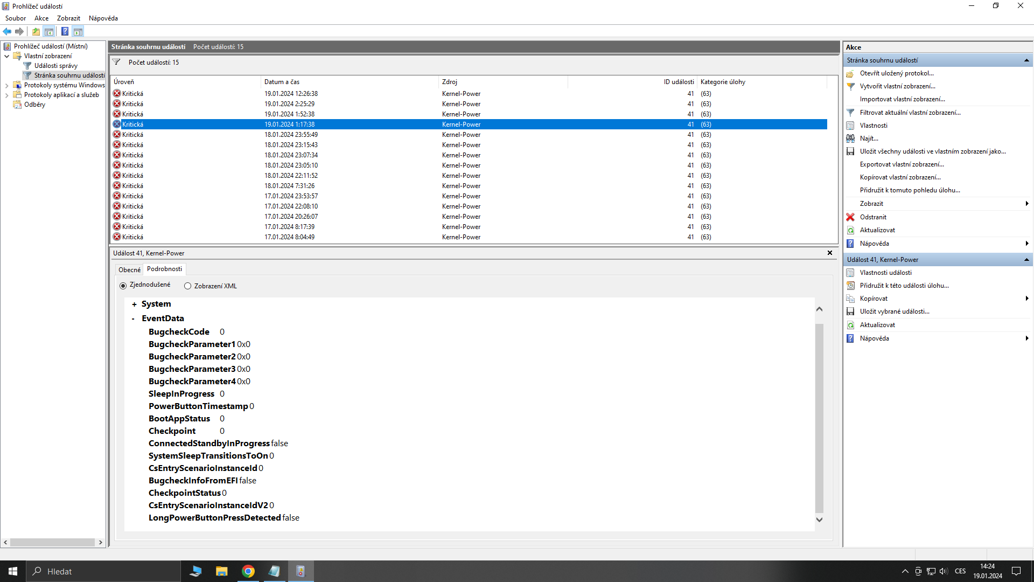The width and height of the screenshot is (1034, 582).
Task: Open the Akce menu
Action: (41, 18)
